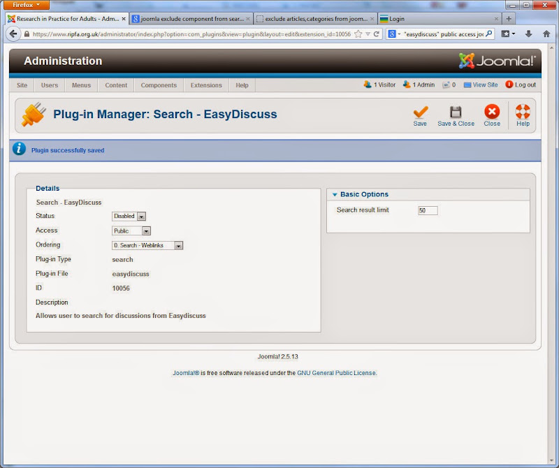
Task: Open the Firefox application menu
Action: (x=27, y=5)
